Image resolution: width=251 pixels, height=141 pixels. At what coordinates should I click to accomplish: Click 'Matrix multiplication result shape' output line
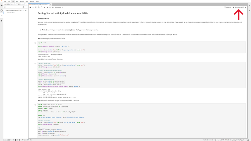(57, 98)
